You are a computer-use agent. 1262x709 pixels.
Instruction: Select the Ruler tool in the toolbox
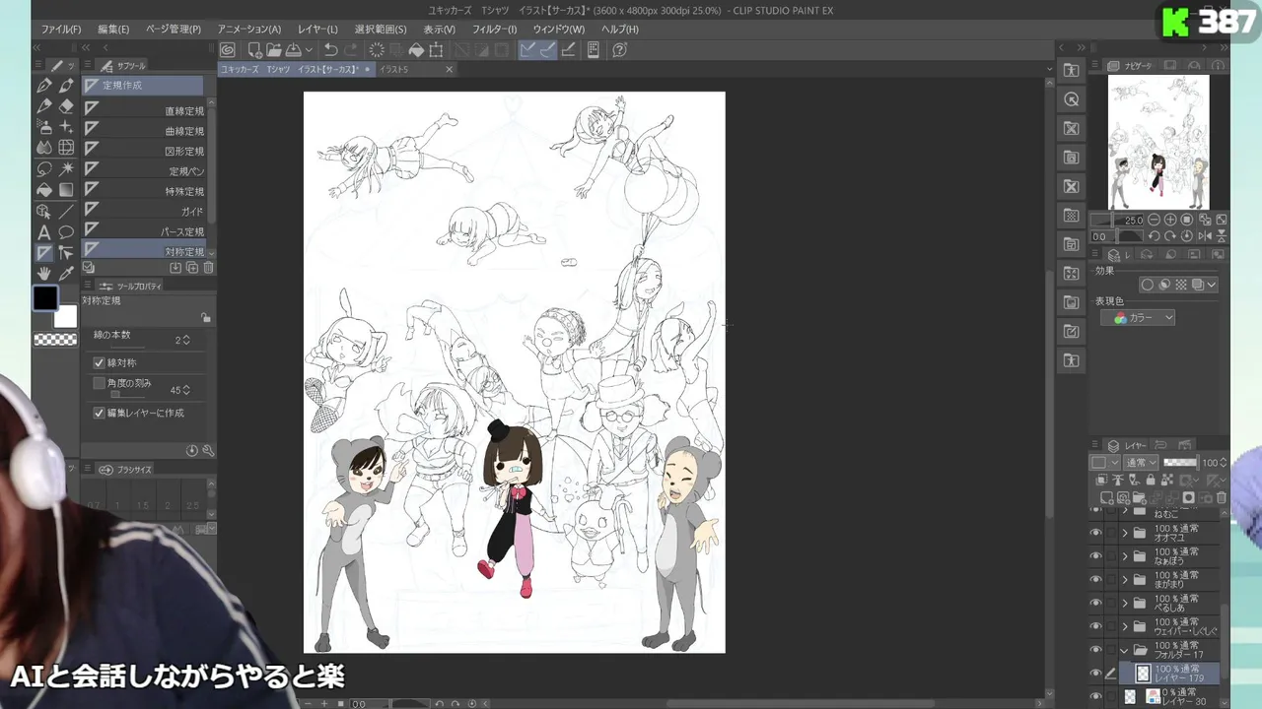click(44, 253)
